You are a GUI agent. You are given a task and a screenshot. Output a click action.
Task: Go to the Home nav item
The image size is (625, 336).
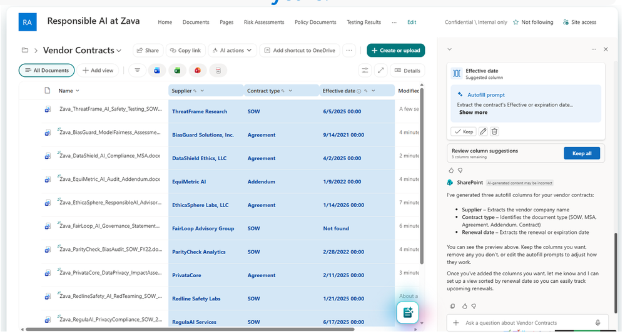(165, 23)
